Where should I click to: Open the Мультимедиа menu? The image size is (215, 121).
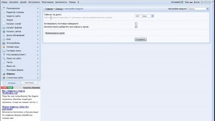pyautogui.click(x=48, y=2)
